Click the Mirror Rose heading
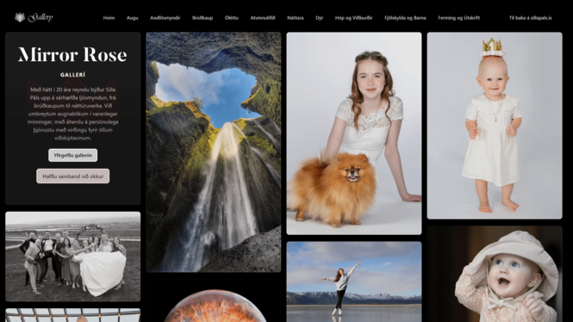 72,55
